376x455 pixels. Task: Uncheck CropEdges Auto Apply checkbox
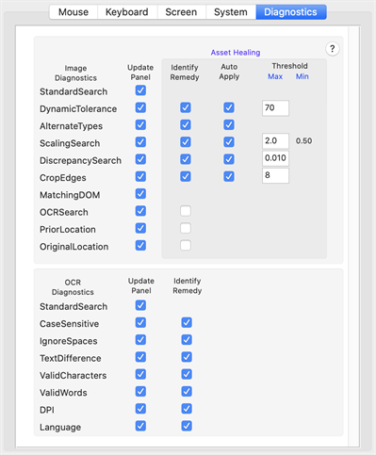coord(229,177)
